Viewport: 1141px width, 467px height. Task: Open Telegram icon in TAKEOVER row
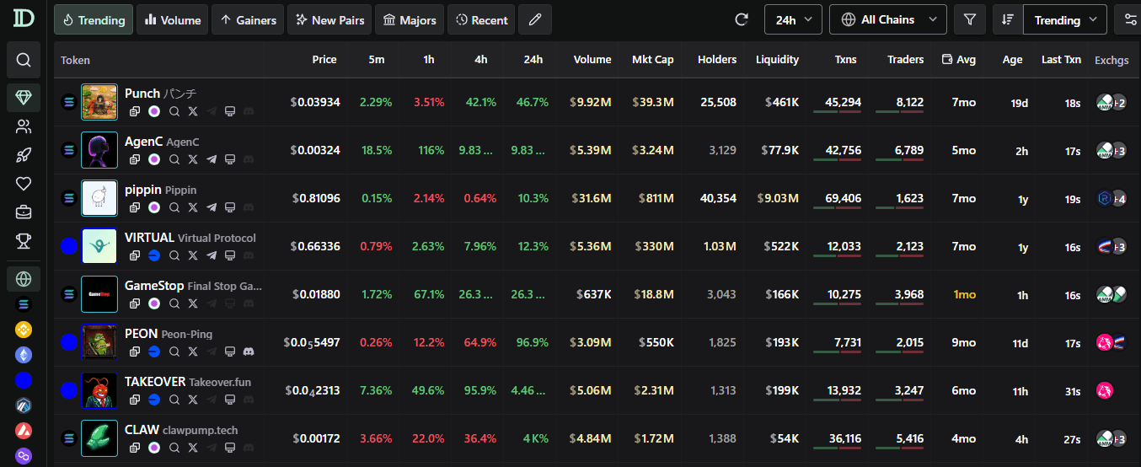[212, 399]
